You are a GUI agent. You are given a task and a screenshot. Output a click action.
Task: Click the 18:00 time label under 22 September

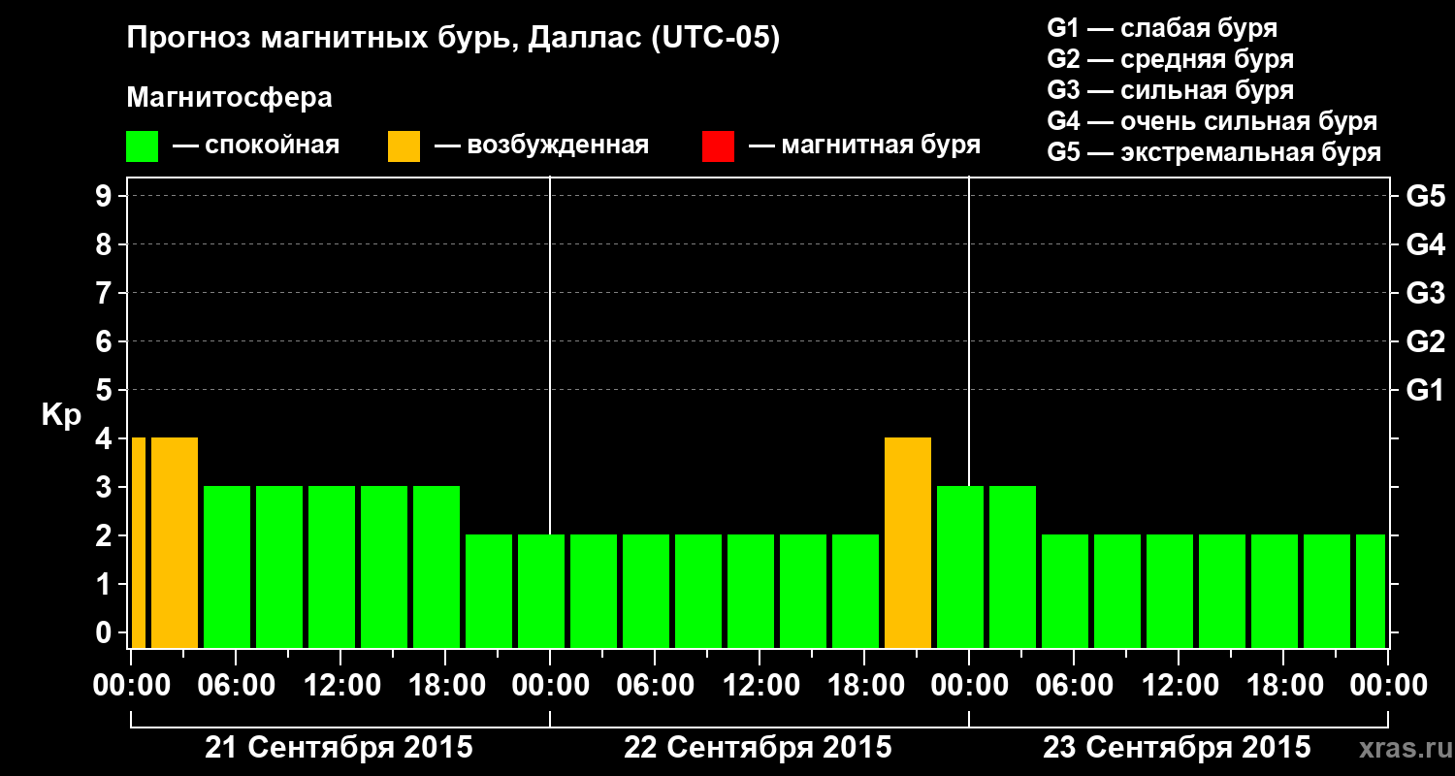tap(865, 686)
